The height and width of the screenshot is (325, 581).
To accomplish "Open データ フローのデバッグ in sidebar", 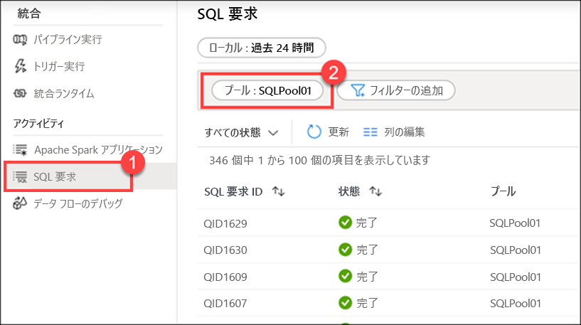I will (78, 203).
